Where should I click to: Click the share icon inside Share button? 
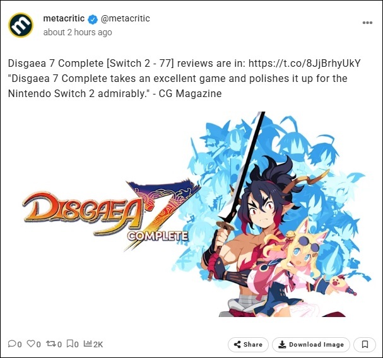click(237, 345)
